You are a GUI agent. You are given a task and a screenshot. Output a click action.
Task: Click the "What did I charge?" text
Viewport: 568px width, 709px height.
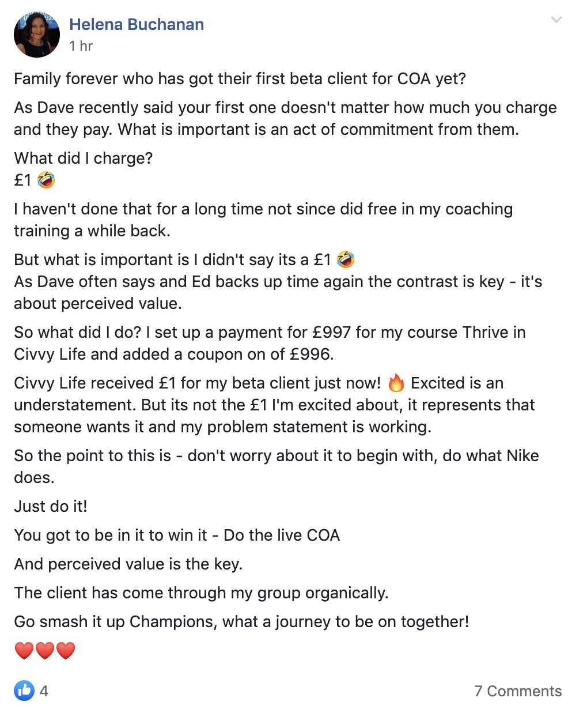[84, 158]
